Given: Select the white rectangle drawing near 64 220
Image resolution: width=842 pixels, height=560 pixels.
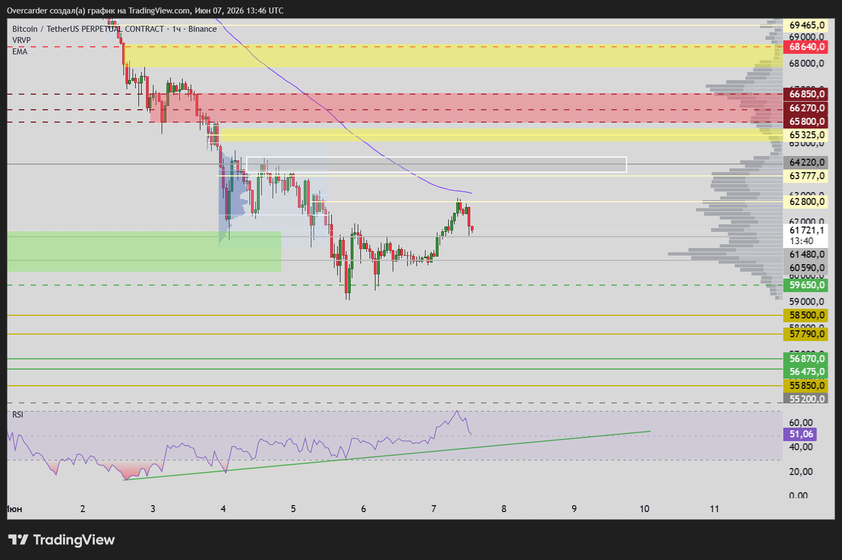Looking at the screenshot, I should [436, 165].
